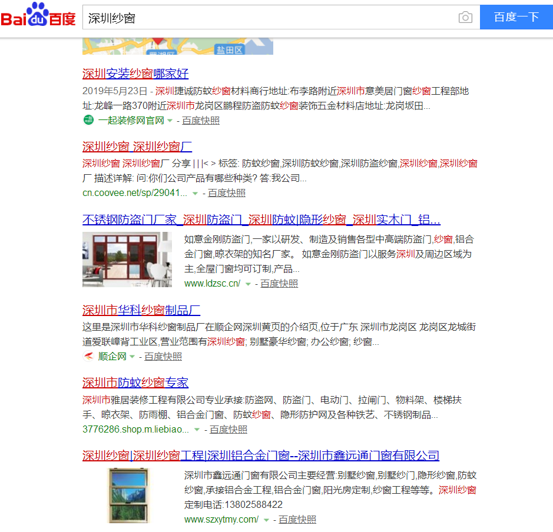
Task: Expand dropdown arrow next to 顺企网
Action: tap(132, 357)
